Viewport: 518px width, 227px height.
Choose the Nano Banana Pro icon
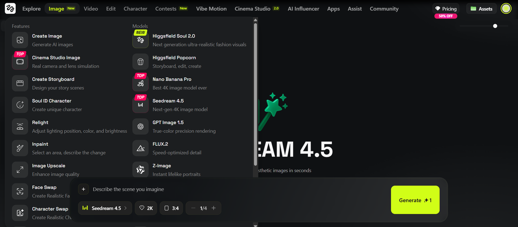140,83
